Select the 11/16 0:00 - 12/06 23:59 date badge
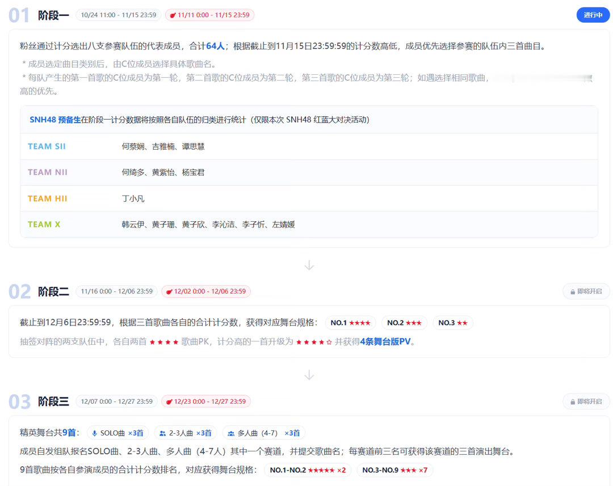Viewport: 613px width, 486px height. [x=116, y=291]
